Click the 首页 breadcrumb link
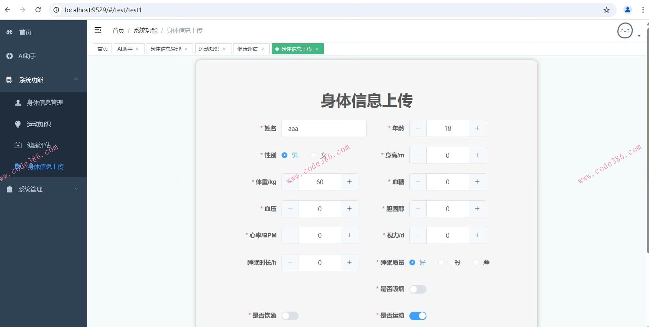Screen dimensions: 649x327 coord(118,30)
